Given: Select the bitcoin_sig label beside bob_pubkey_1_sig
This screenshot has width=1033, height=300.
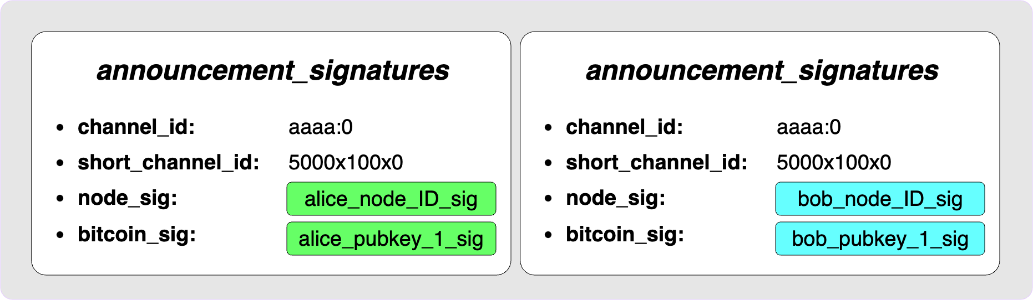Looking at the screenshot, I should [625, 235].
